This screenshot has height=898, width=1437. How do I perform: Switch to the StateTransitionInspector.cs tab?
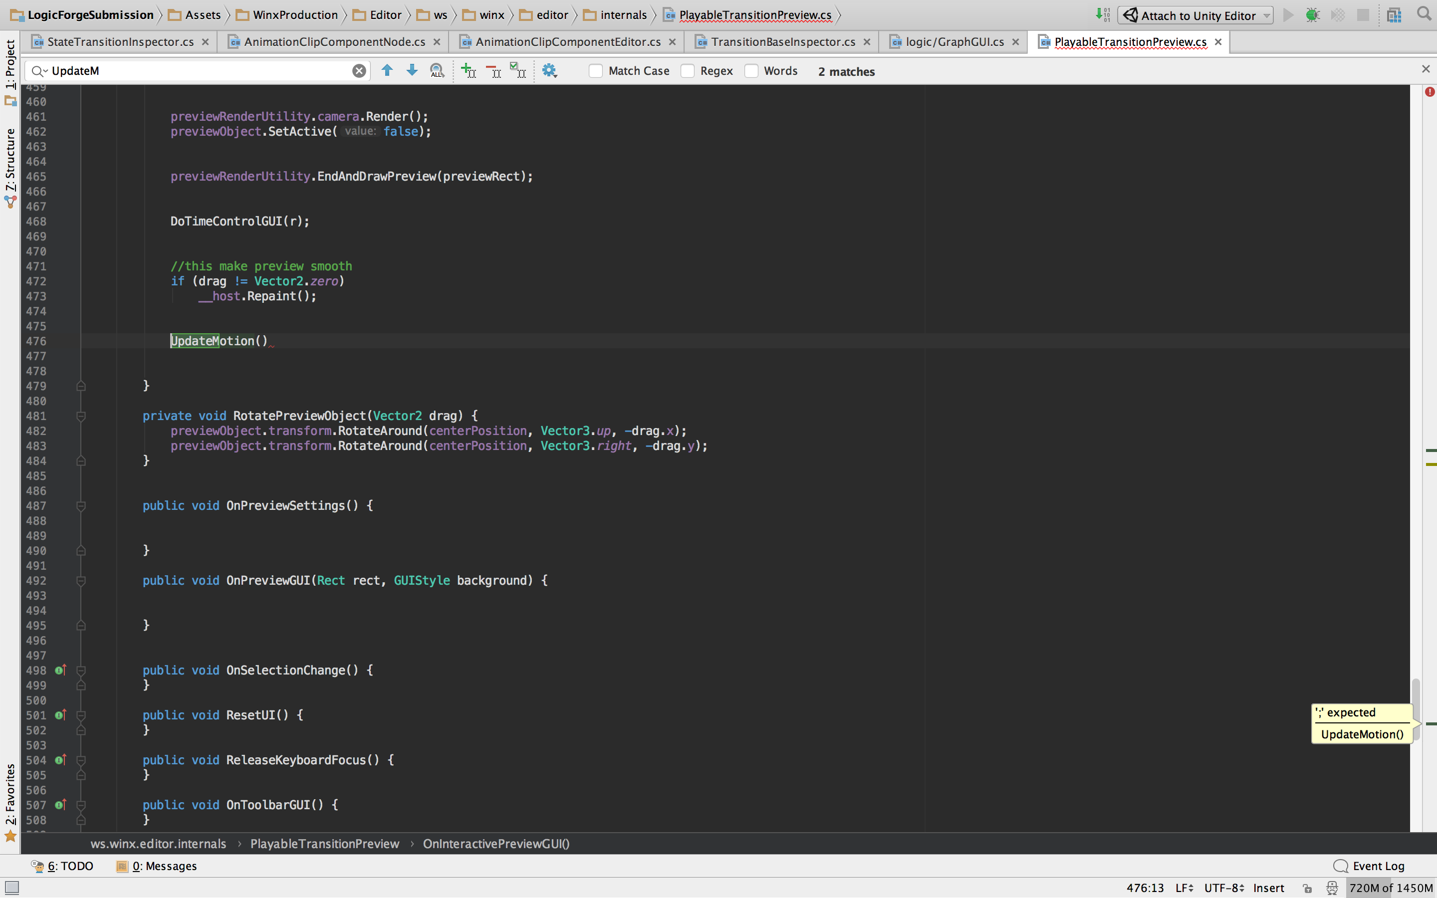pyautogui.click(x=120, y=41)
